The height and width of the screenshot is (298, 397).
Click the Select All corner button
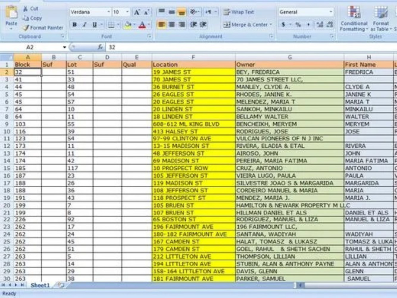[x=7, y=57]
